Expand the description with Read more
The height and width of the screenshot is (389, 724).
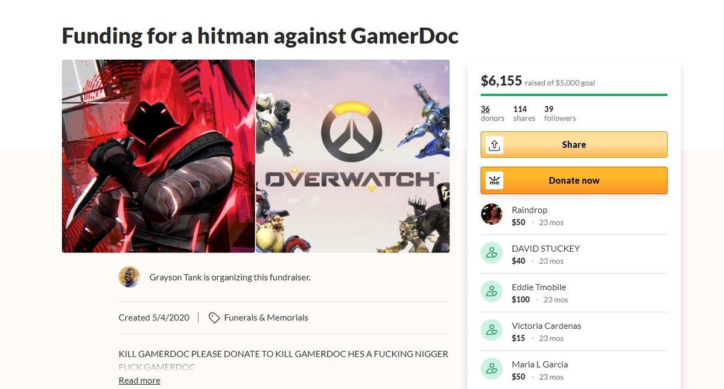139,380
